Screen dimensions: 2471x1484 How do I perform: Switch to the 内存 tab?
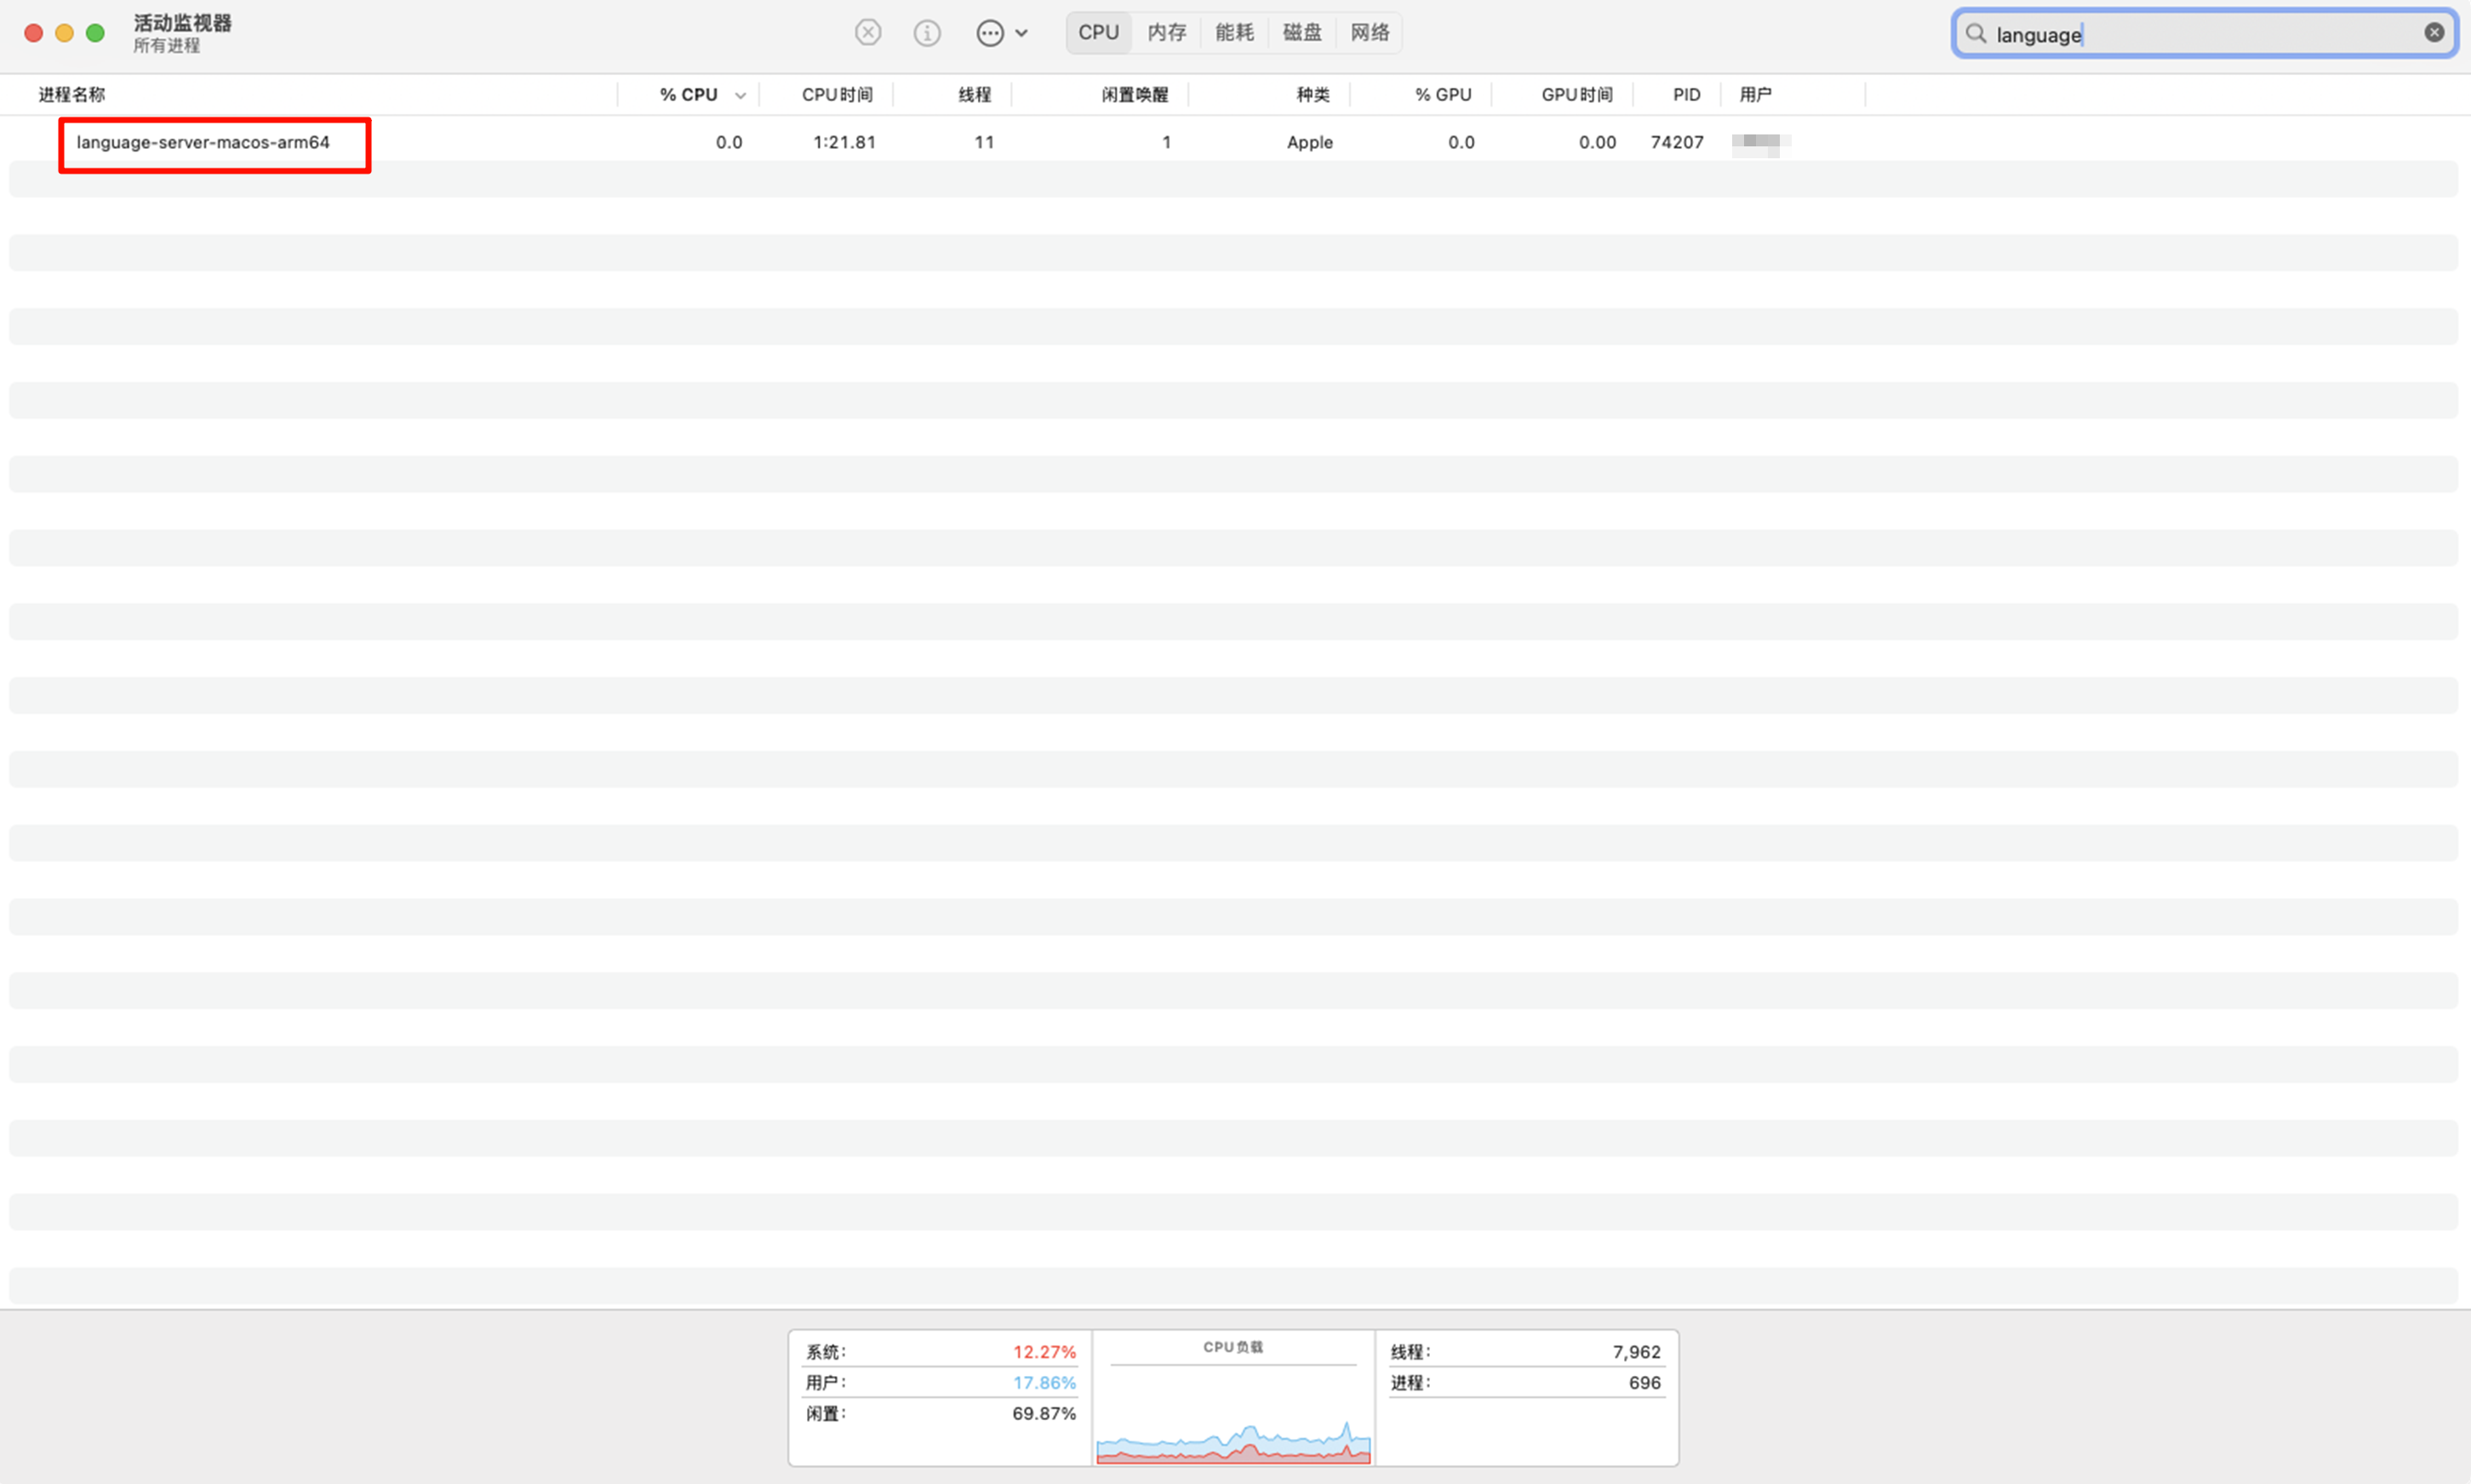(x=1166, y=33)
